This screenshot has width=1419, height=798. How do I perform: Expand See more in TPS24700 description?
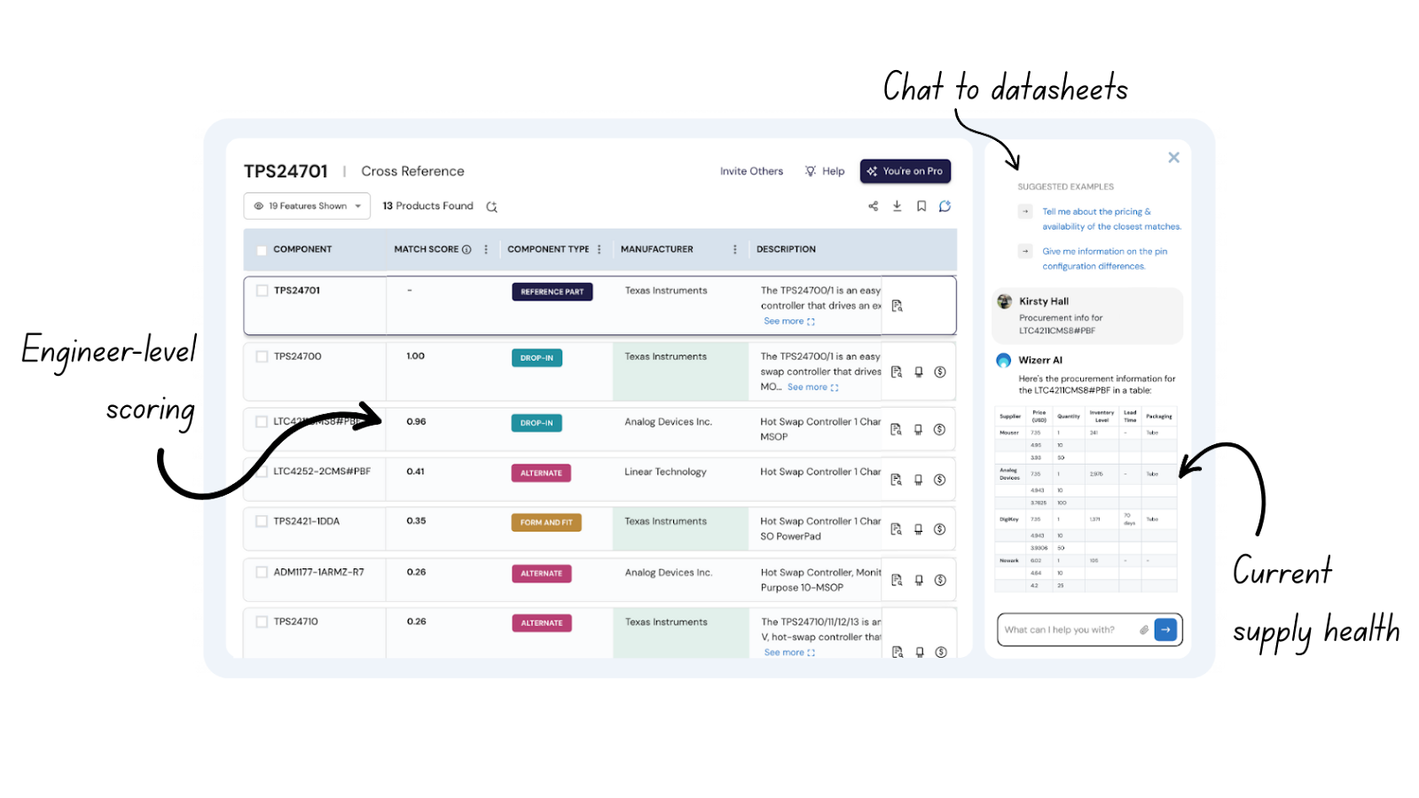[812, 387]
